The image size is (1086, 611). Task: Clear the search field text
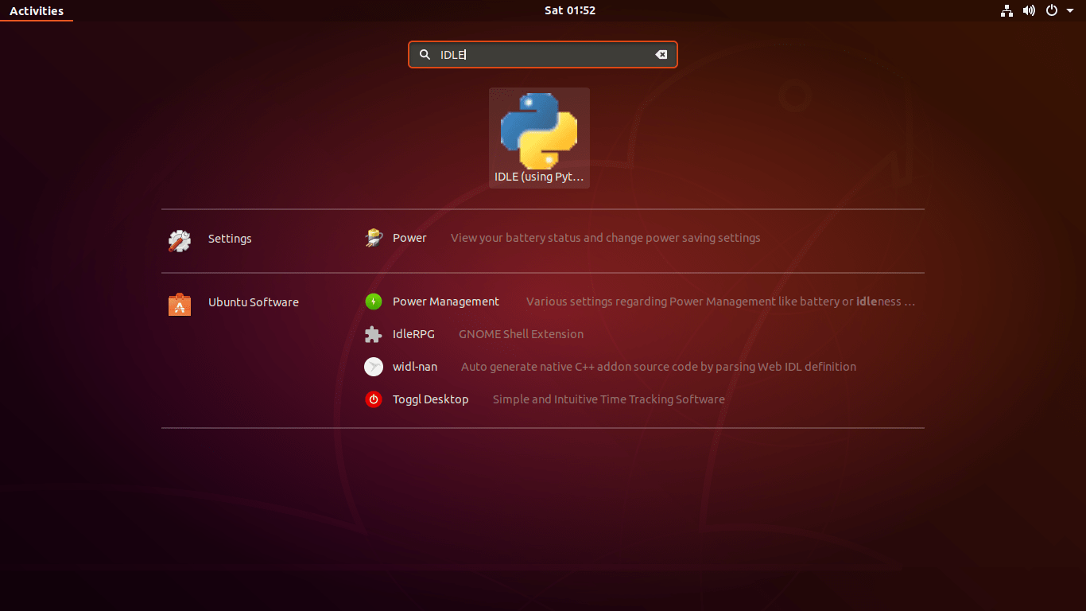661,54
